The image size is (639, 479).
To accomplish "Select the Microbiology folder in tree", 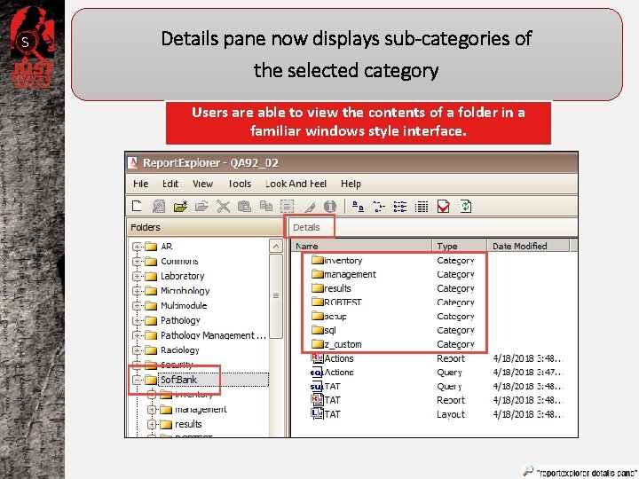I will point(185,291).
